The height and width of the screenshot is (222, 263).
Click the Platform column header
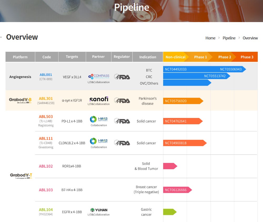click(20, 57)
